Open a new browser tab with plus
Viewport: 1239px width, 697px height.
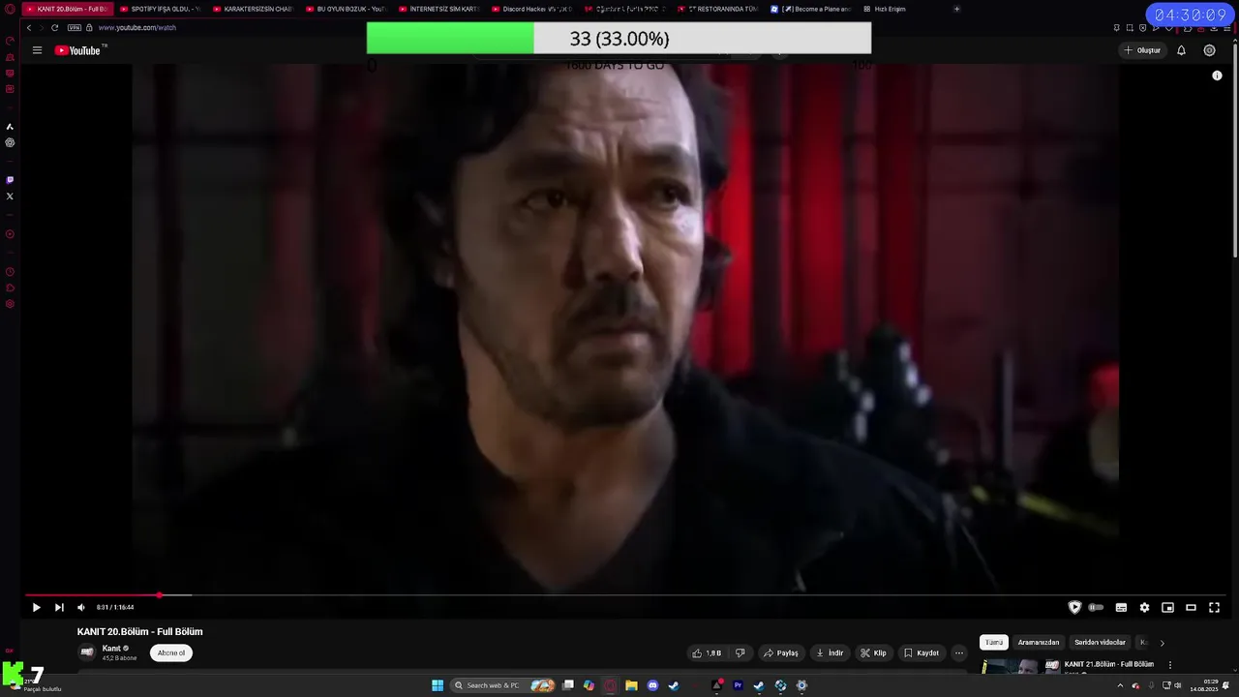coord(956,9)
